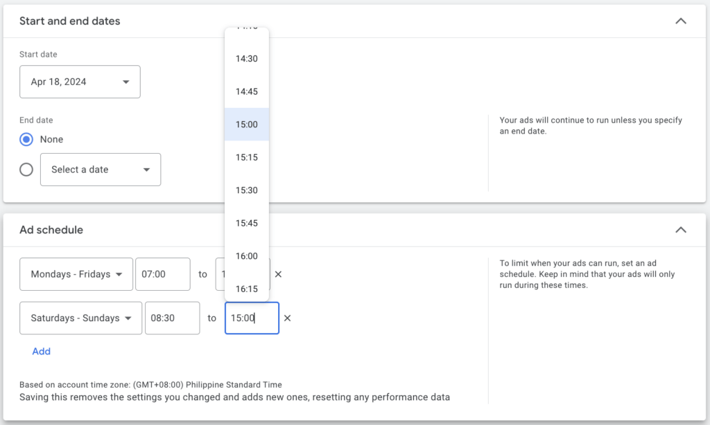
Task: Select 15:15 in the time picker
Action: point(247,157)
